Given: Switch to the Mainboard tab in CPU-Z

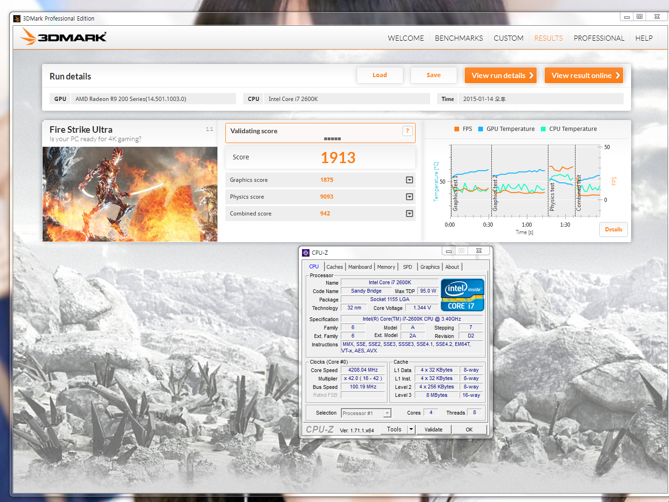Looking at the screenshot, I should [x=360, y=267].
